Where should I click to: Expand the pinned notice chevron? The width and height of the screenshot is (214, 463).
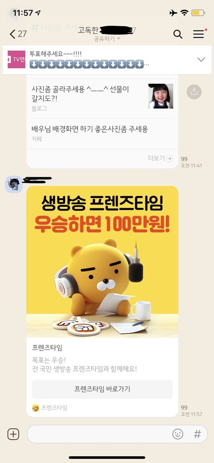[x=201, y=59]
